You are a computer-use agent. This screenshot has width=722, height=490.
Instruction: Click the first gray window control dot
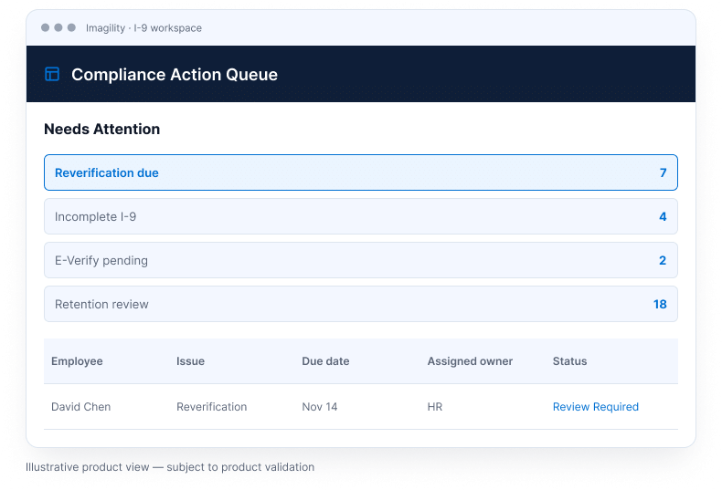(45, 27)
